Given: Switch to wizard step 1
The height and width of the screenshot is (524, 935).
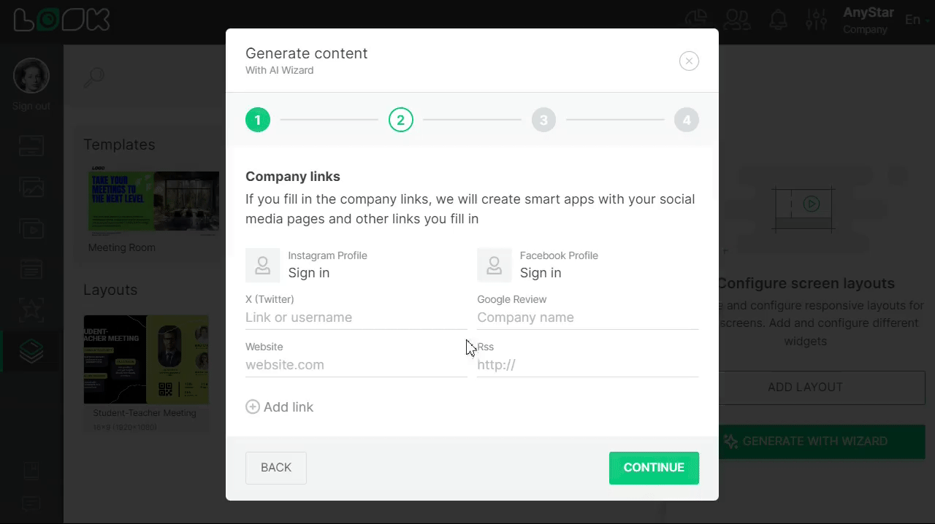Looking at the screenshot, I should click(257, 120).
